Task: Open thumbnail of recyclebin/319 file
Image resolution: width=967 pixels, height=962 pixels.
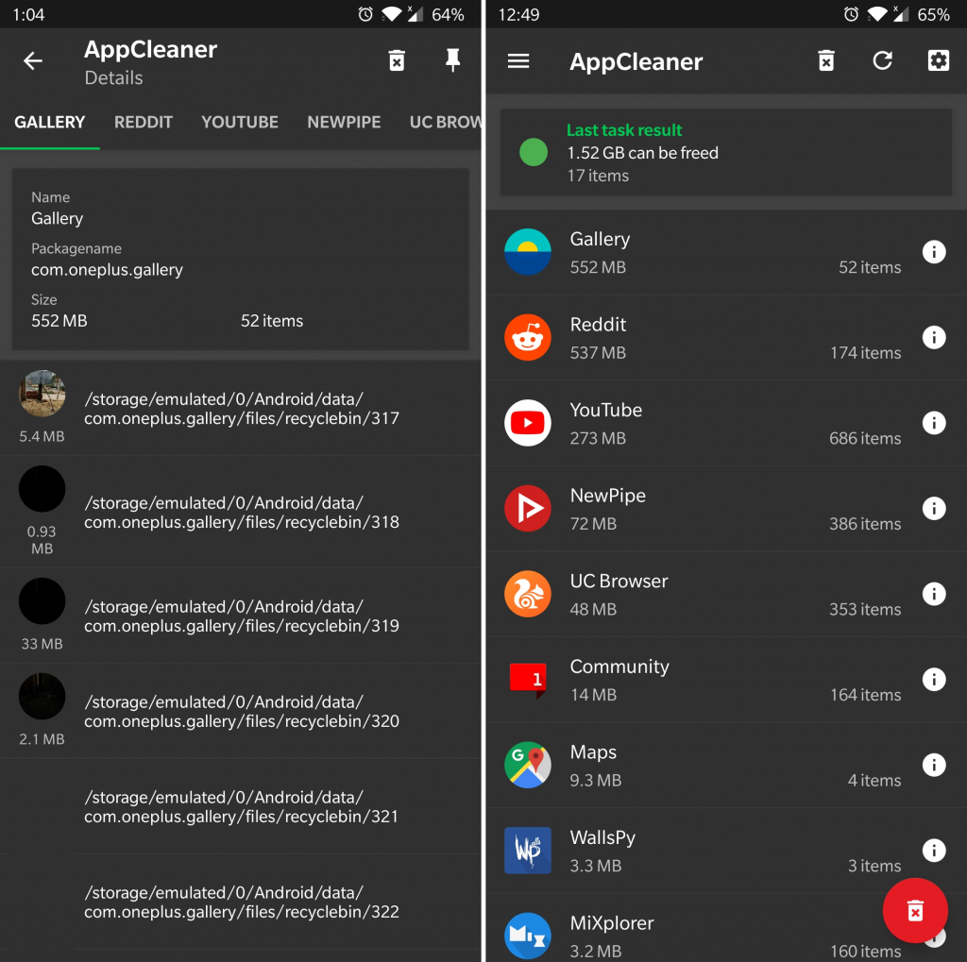Action: 42,600
